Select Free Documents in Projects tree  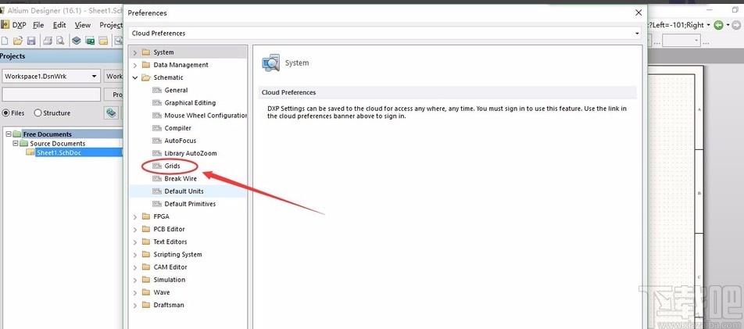click(48, 134)
